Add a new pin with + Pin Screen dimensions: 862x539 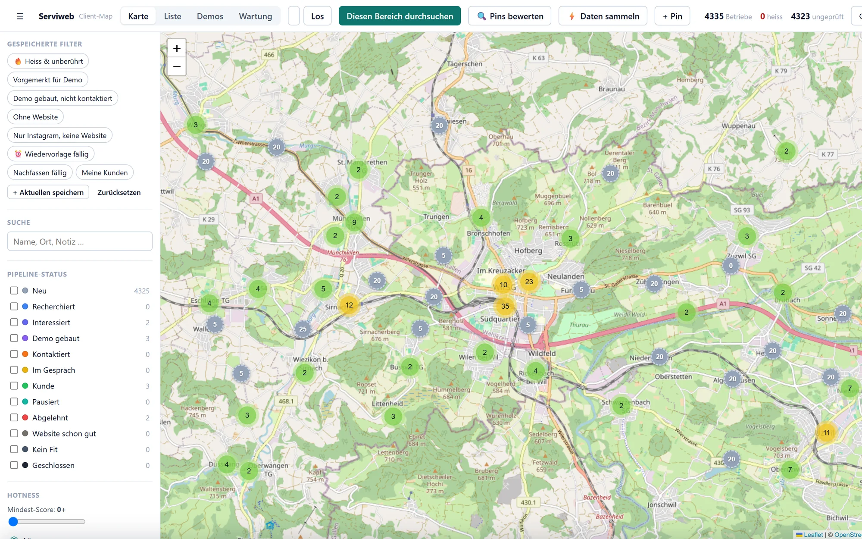coord(672,16)
